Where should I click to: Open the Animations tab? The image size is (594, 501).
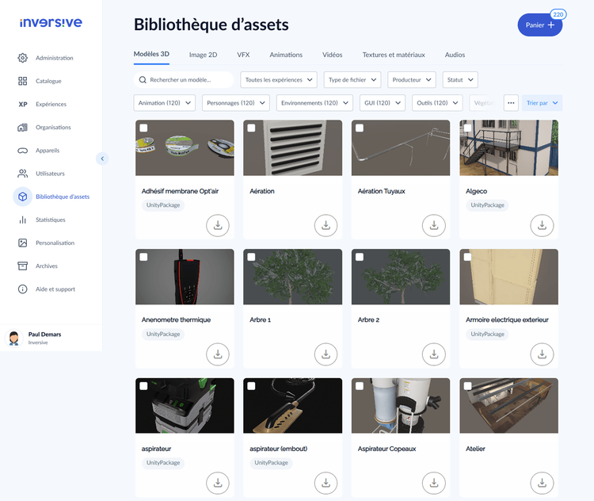coord(286,55)
